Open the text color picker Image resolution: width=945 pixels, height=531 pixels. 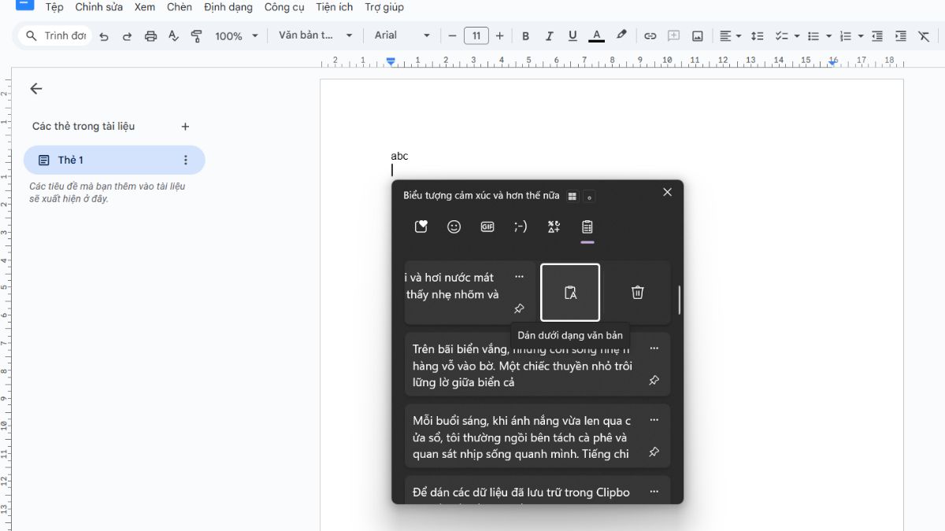pyautogui.click(x=596, y=36)
